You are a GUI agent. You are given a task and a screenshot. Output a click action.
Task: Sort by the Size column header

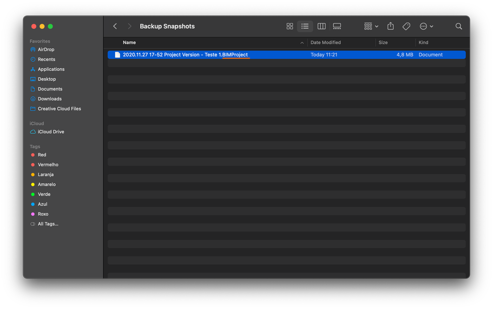[383, 43]
